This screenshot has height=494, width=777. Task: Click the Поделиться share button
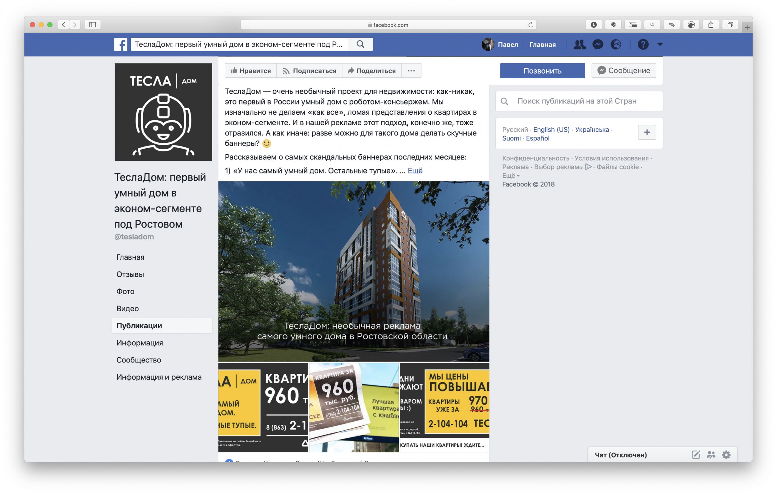tap(372, 71)
